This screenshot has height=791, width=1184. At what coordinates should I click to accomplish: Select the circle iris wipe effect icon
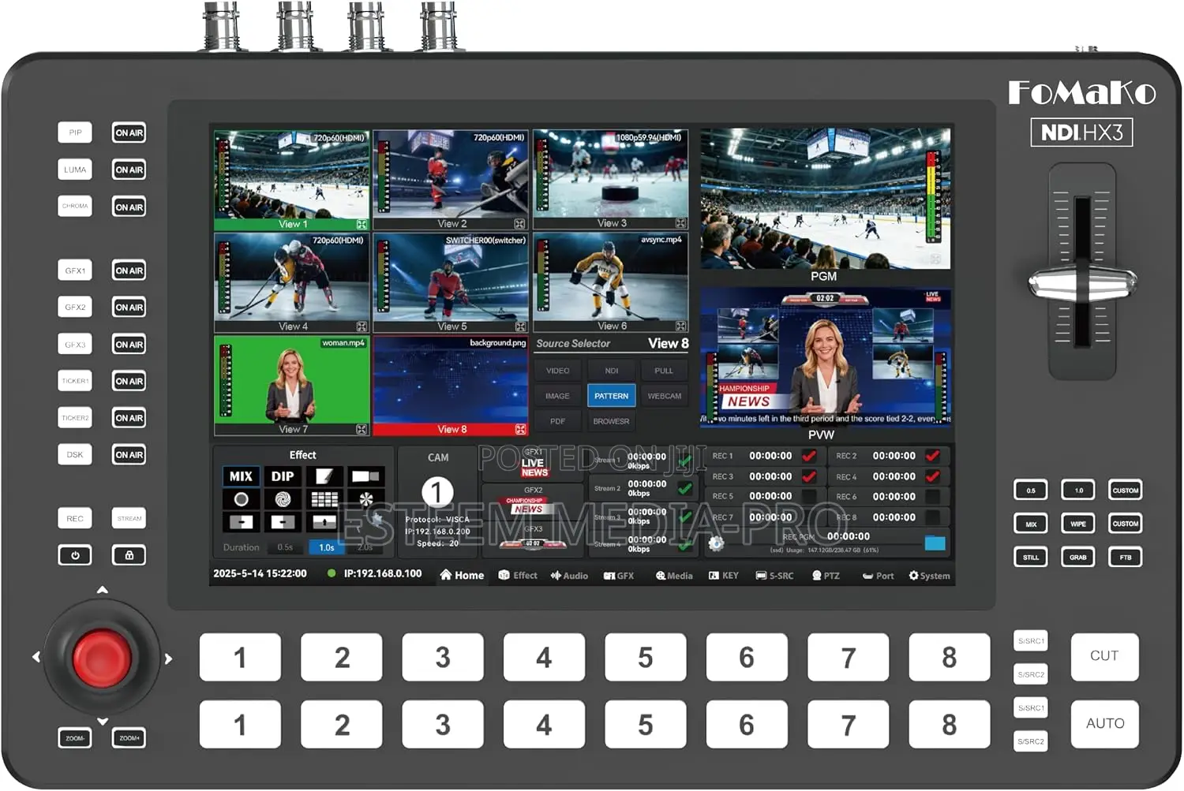pyautogui.click(x=241, y=499)
